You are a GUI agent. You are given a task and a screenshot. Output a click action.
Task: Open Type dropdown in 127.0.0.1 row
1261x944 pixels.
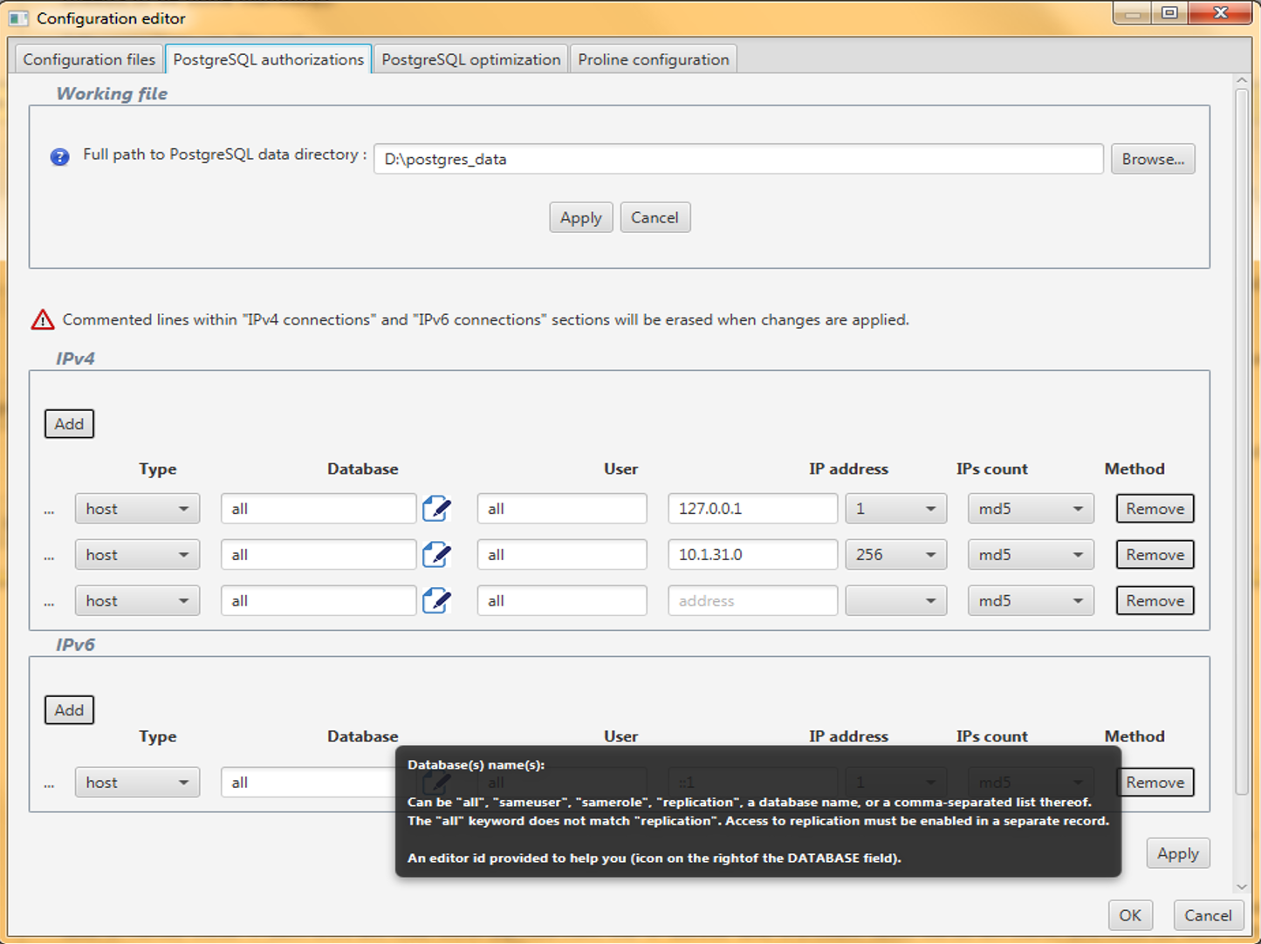coord(137,509)
